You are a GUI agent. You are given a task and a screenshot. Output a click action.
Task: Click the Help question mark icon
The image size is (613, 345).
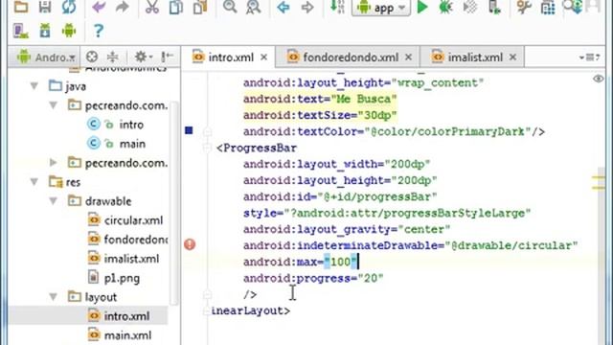(99, 31)
